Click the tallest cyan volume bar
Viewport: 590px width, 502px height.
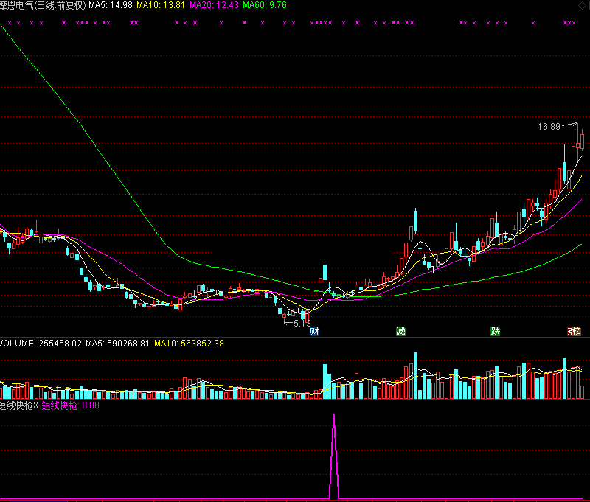point(416,375)
